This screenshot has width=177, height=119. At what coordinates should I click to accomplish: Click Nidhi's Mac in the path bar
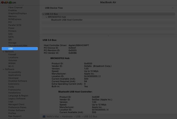[x=53, y=116]
